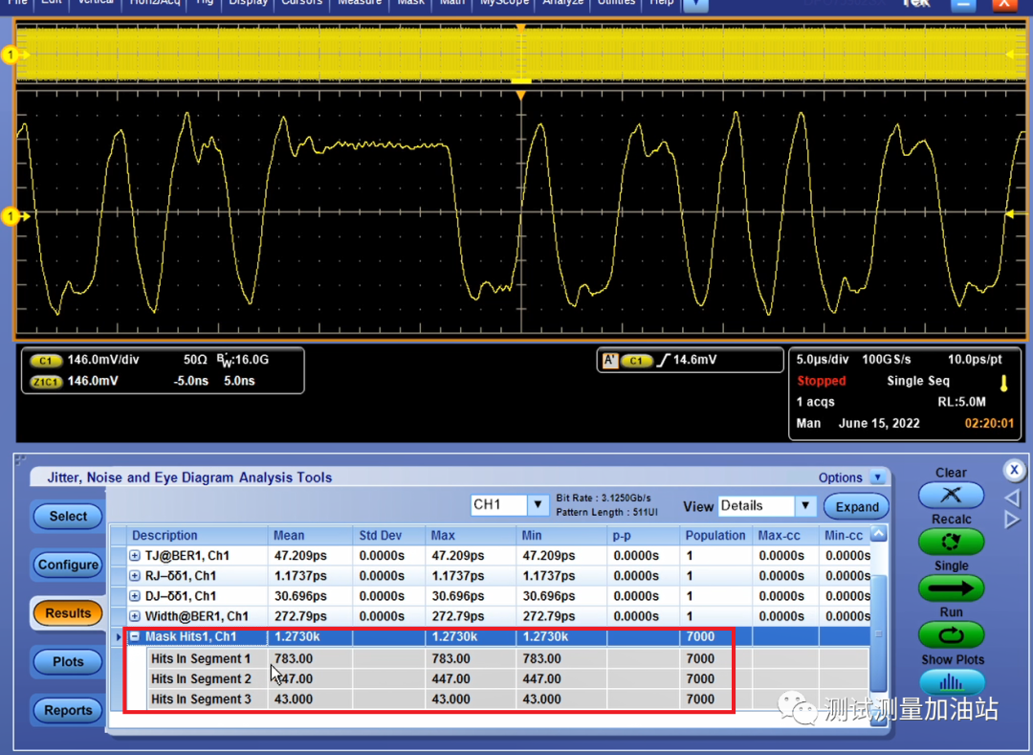Start a Single acquisition run
The height and width of the screenshot is (755, 1033).
point(951,588)
